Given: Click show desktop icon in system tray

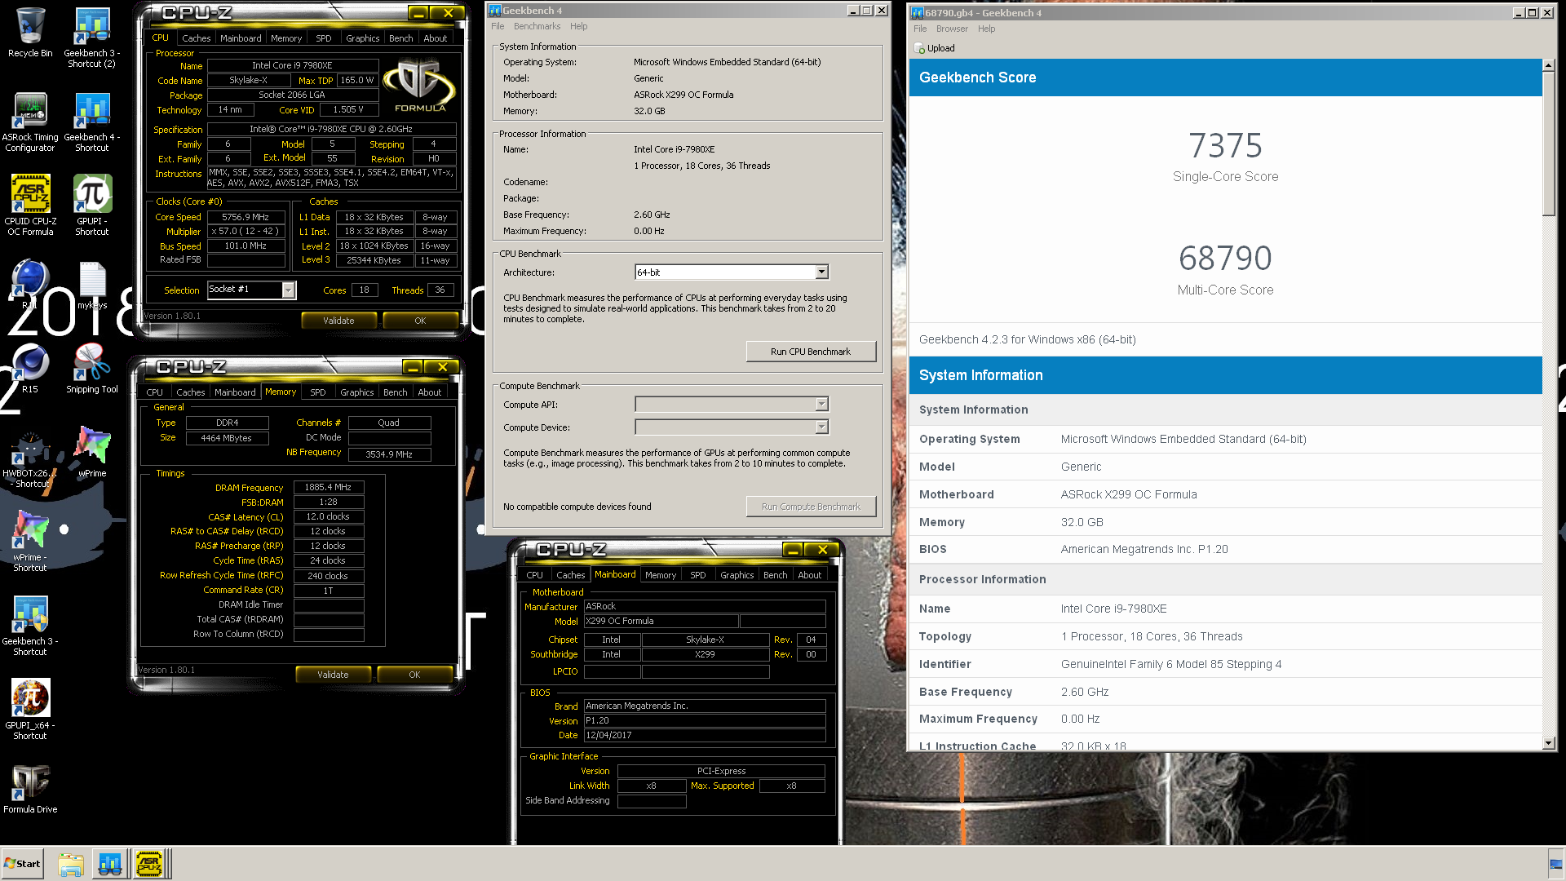Looking at the screenshot, I should (1556, 864).
